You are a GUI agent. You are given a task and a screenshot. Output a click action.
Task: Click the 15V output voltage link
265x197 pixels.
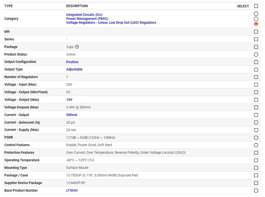pos(69,100)
